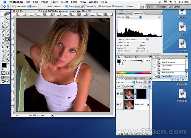Click the Paint Bucket tool in toolbox
The width and height of the screenshot is (191, 138).
7,39
